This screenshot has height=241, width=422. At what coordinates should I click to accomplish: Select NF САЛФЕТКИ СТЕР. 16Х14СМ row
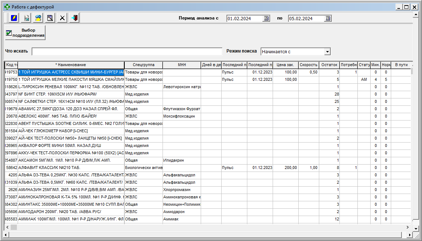208,102
